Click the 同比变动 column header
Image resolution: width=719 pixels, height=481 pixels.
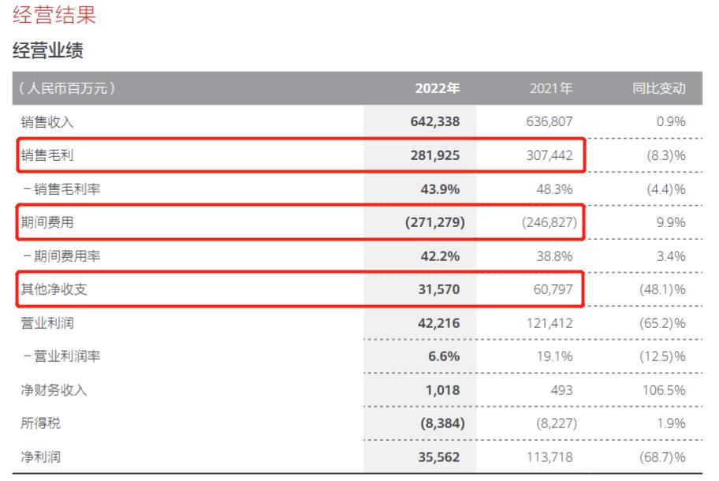pyautogui.click(x=658, y=88)
